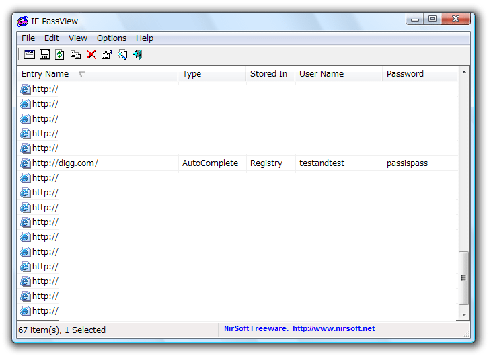This screenshot has width=491, height=358.
Task: Click the scroll down arrow of the list
Action: pos(464,315)
